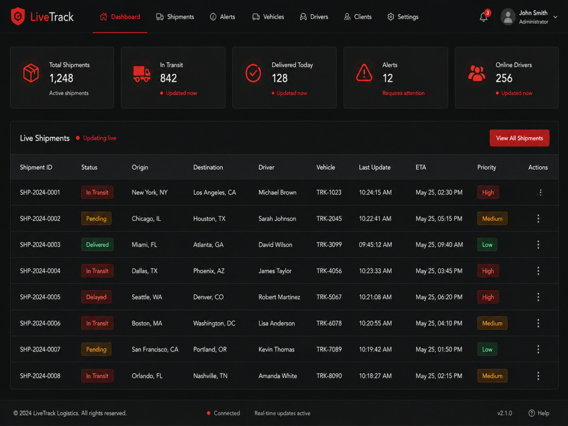Viewport: 568px width, 426px height.
Task: Open actions menu for SHP-2024-0006
Action: (538, 323)
